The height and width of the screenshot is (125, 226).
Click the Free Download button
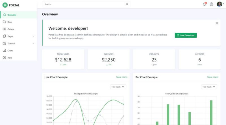point(186,35)
